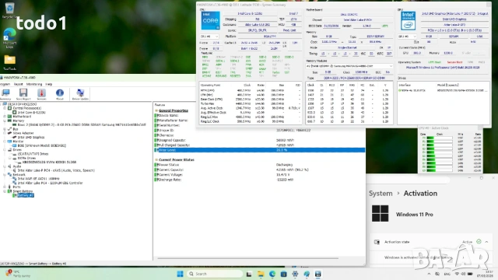Open the Windows Start button
This screenshot has width=498, height=280.
[180, 274]
